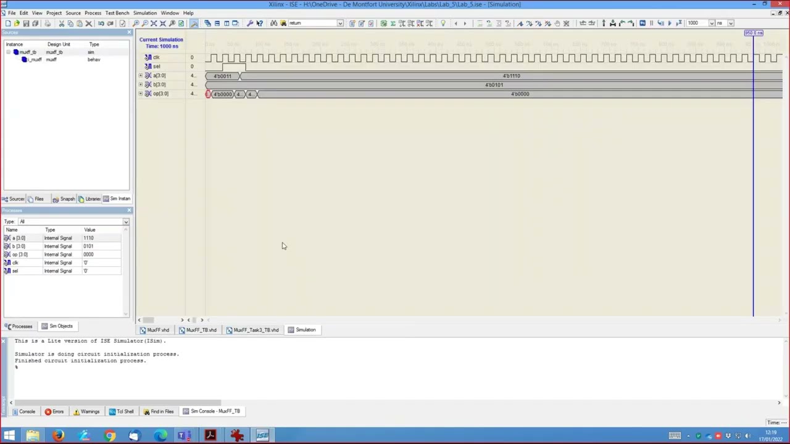Expand the b[3:0] bus in waveform
The width and height of the screenshot is (790, 444).
point(140,84)
